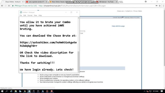The height and width of the screenshot is (93, 165).
Task: Click the 'Thanks for watching!!!' line in Notepad
Action: [x=37, y=63]
